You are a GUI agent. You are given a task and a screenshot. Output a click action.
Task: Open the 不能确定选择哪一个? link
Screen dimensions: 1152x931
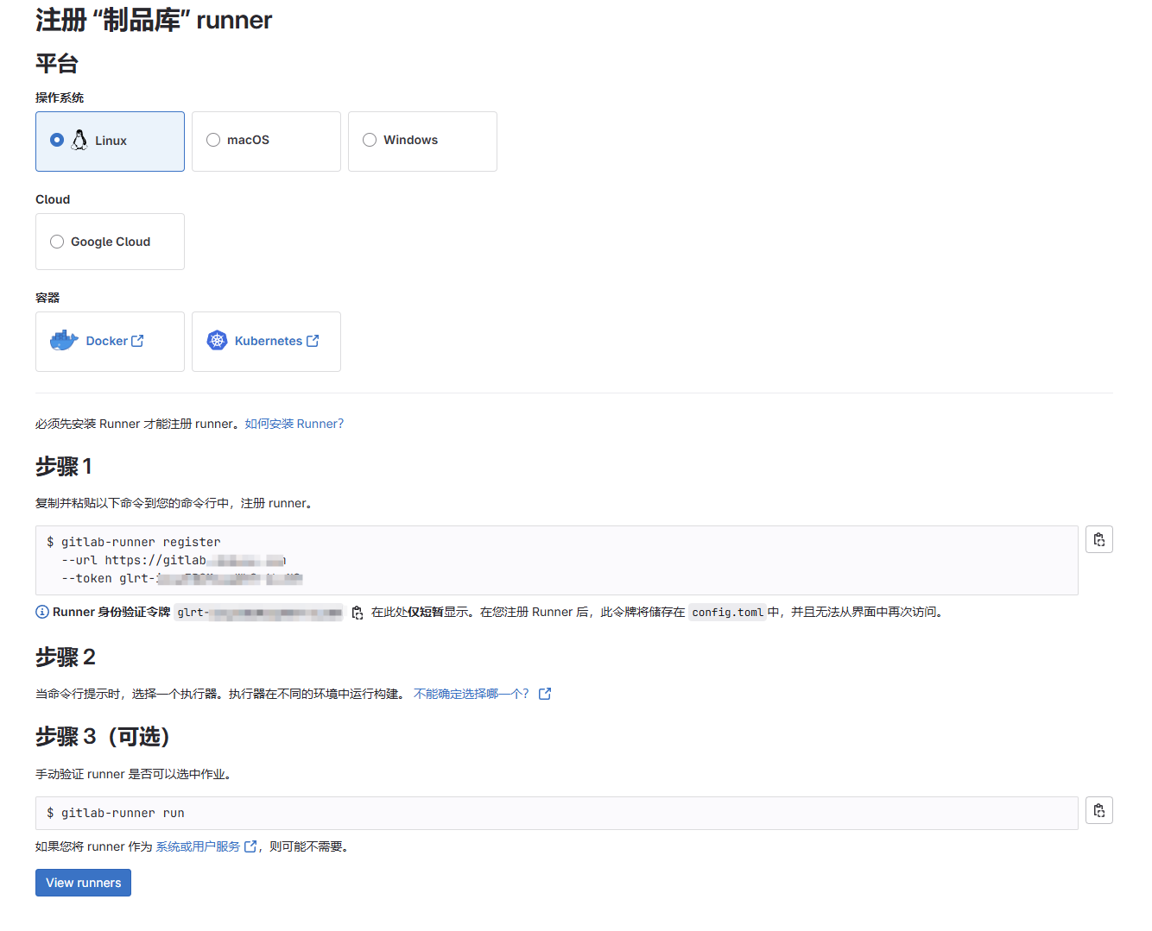472,694
